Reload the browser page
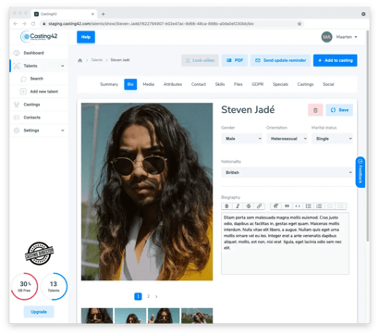 [33, 24]
